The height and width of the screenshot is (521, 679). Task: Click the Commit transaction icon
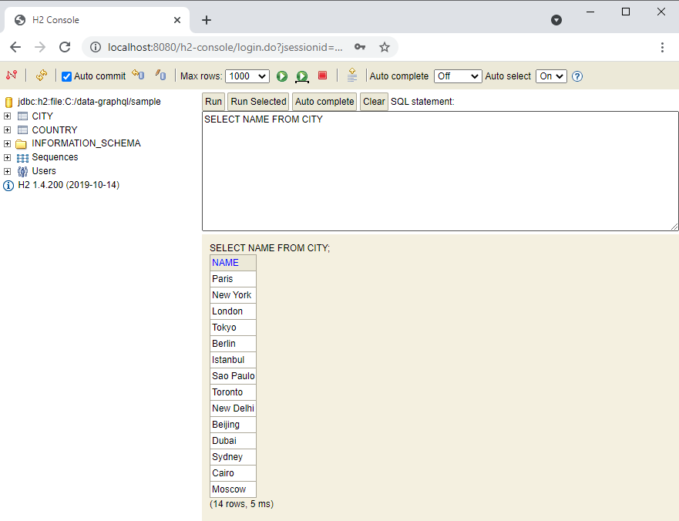point(137,76)
